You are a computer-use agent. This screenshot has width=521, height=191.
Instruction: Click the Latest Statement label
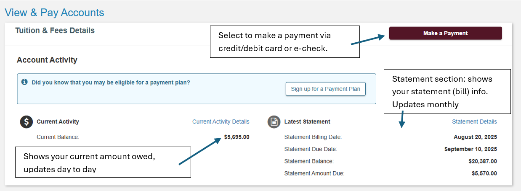[x=307, y=122]
